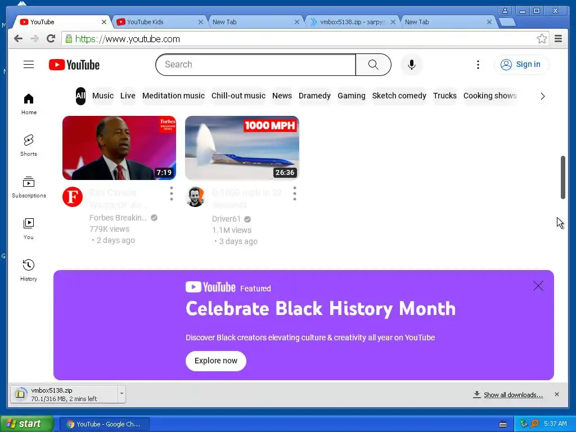Click YouTube - Google Chrome taskbar button
The image size is (576, 432).
click(104, 424)
